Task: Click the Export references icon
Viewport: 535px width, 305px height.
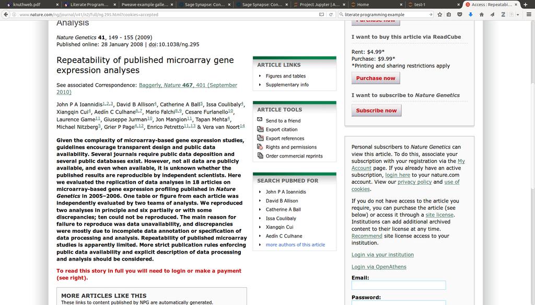Action: [x=260, y=138]
